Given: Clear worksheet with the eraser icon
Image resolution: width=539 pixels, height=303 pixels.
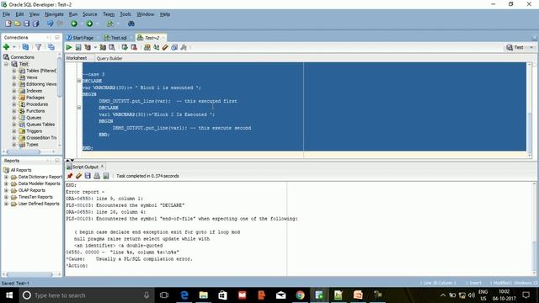Looking at the screenshot, I should [x=165, y=47].
